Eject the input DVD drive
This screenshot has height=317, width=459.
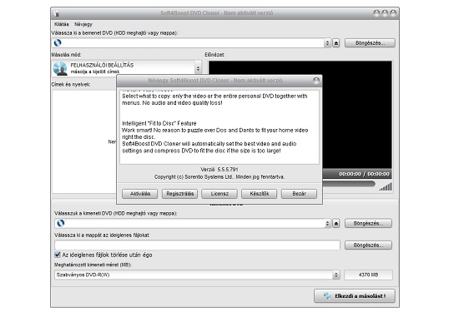(x=336, y=43)
